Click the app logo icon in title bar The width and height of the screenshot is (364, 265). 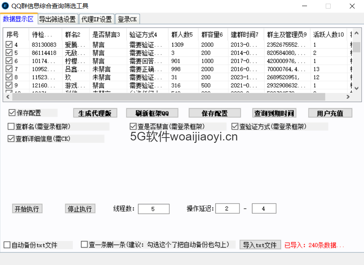pos(5,6)
